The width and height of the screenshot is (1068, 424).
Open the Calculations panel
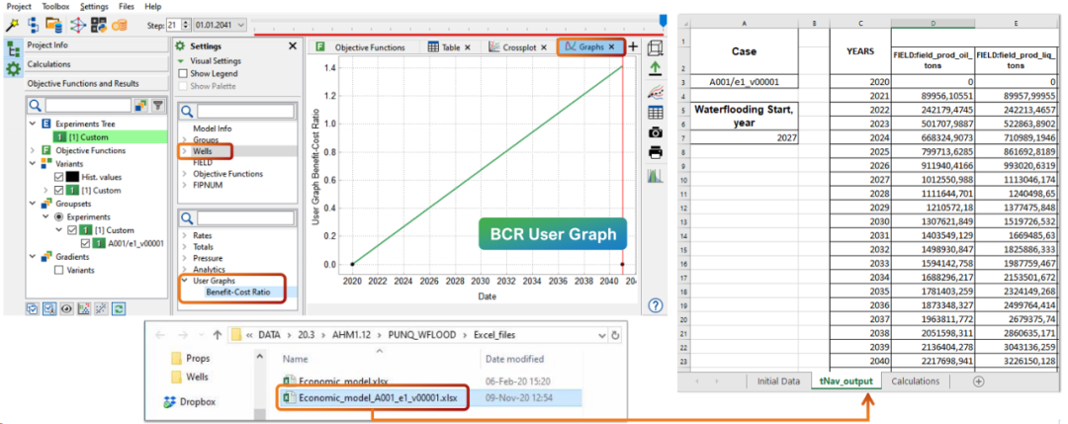55,64
